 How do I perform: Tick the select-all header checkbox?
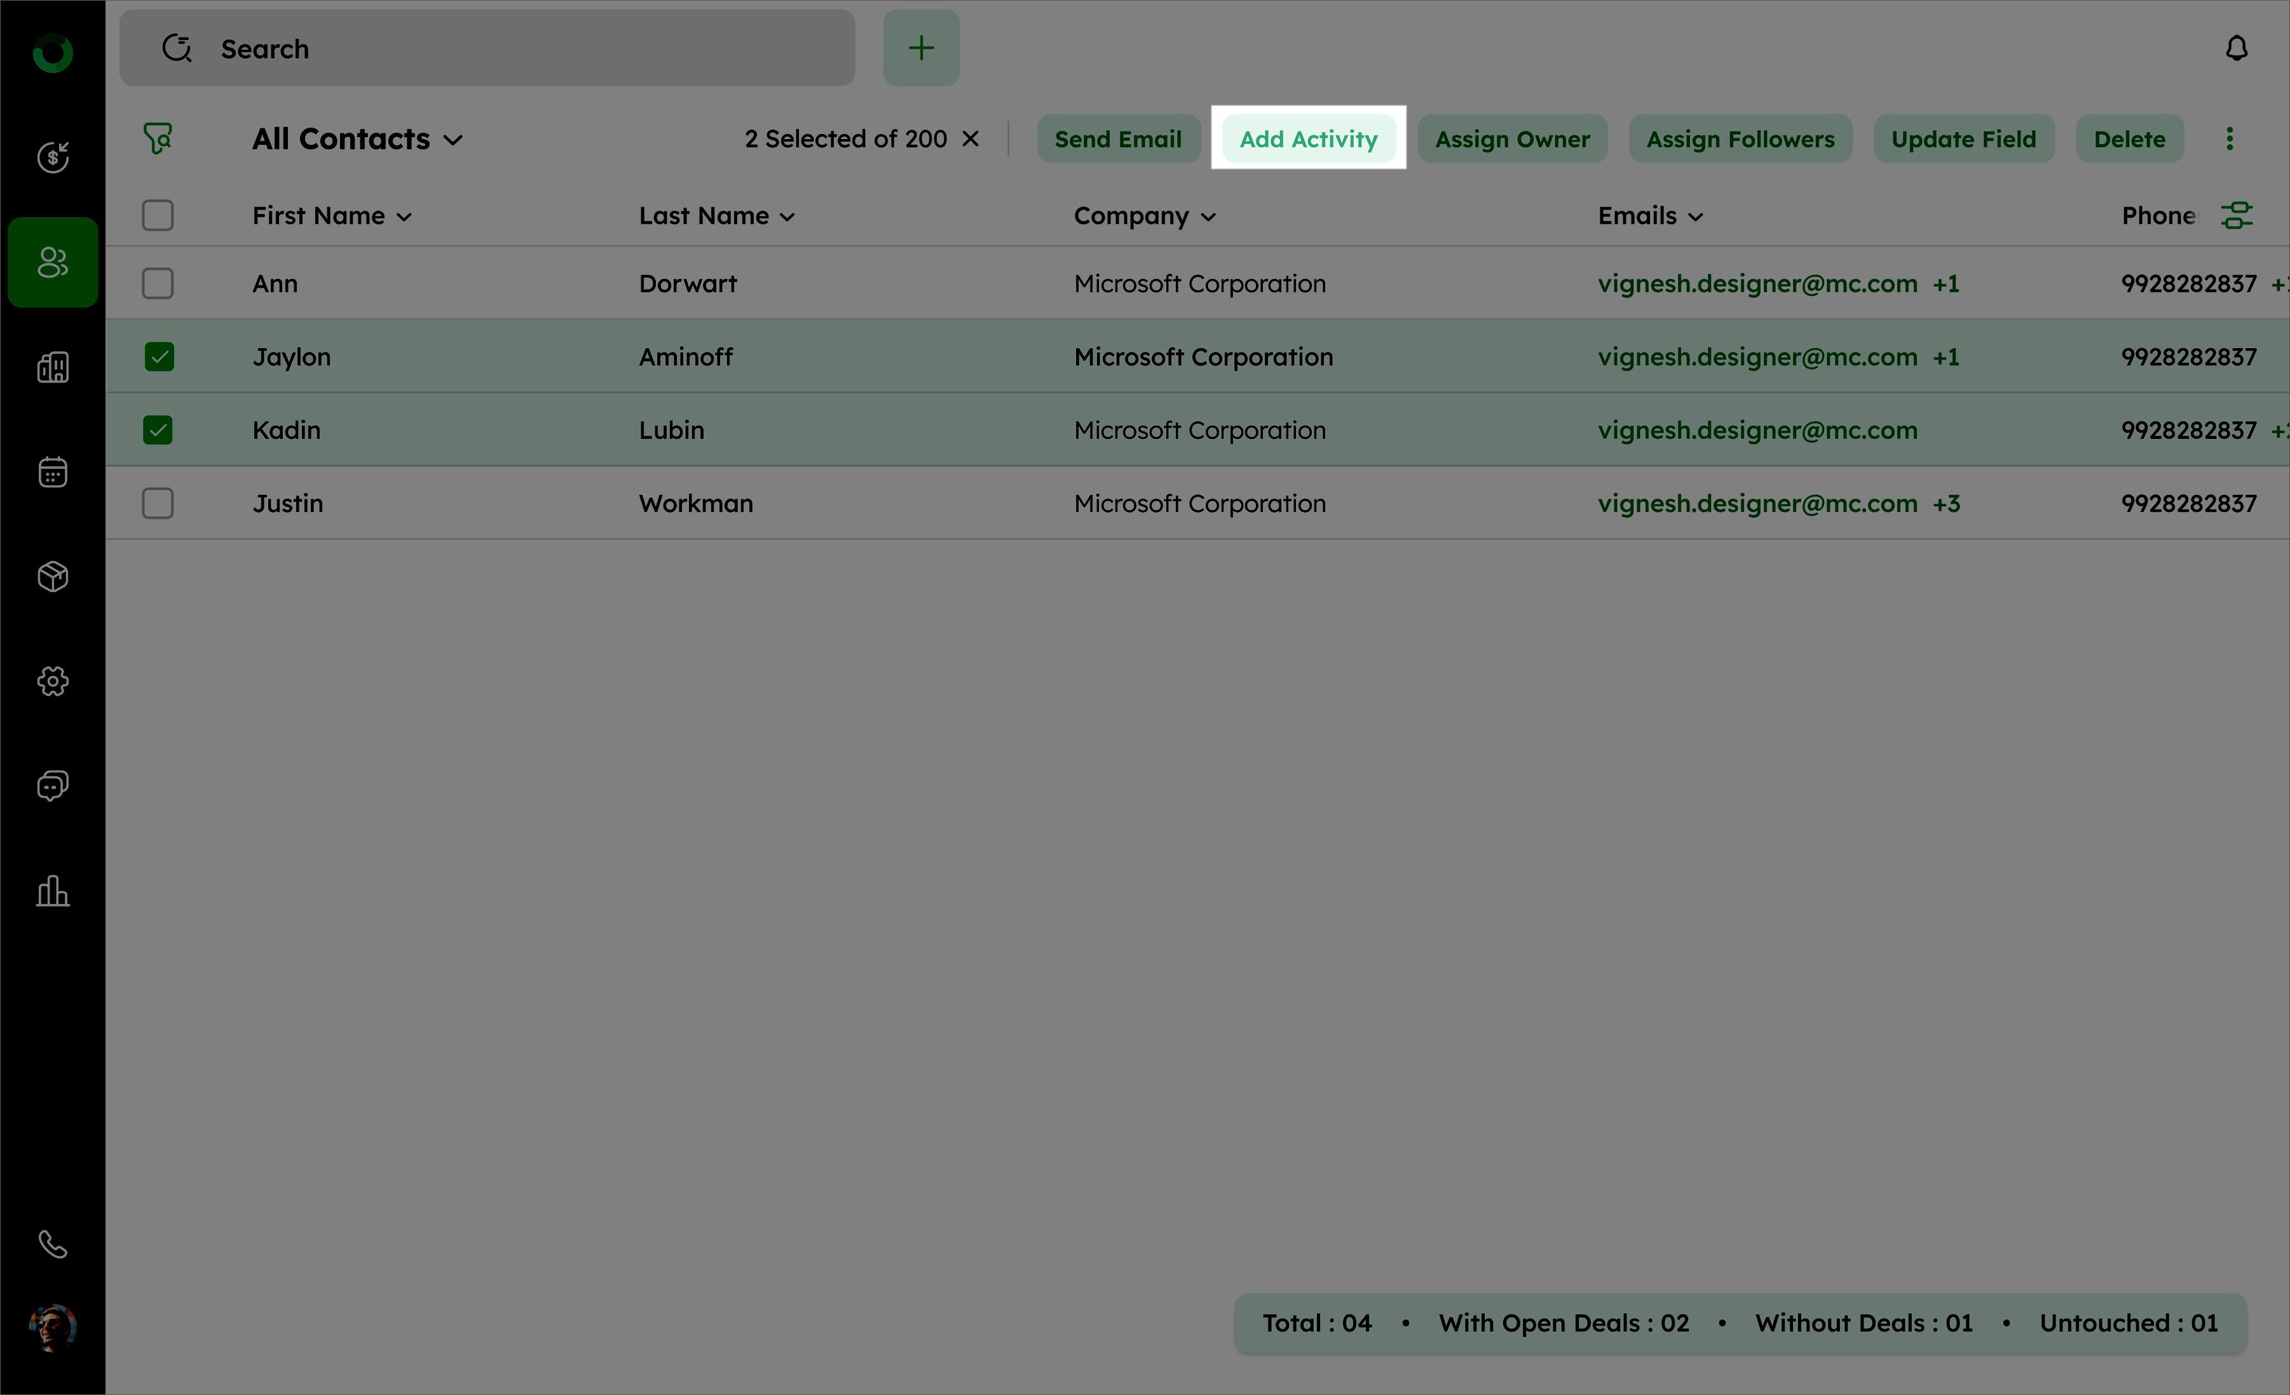coord(158,215)
